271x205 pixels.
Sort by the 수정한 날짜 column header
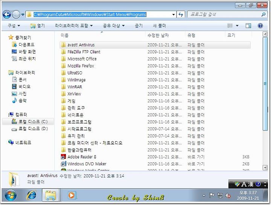click(158, 35)
